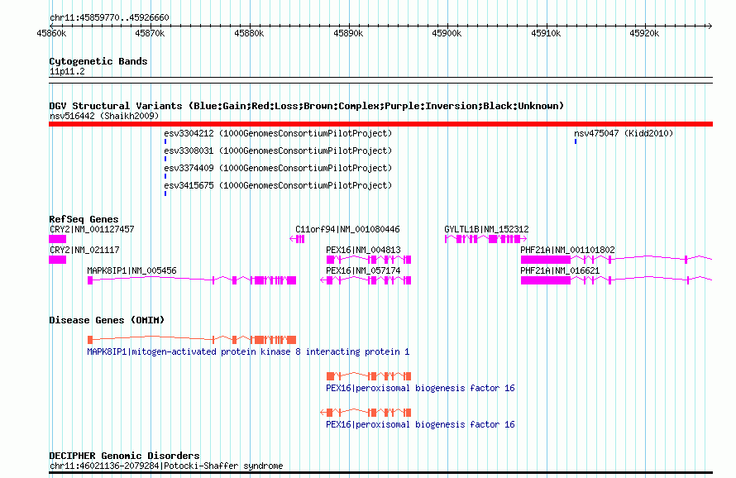Select the RefSeq Genes track title

(84, 219)
